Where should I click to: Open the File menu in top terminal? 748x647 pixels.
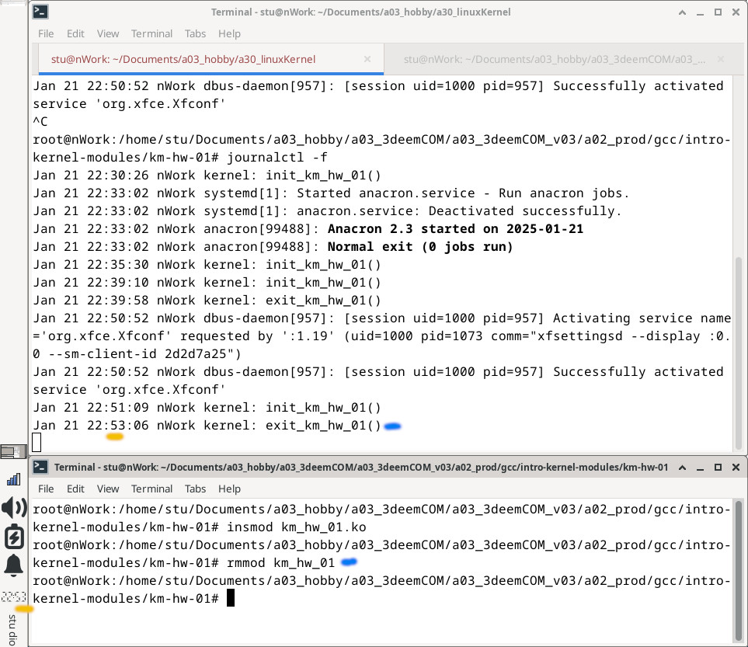point(46,33)
